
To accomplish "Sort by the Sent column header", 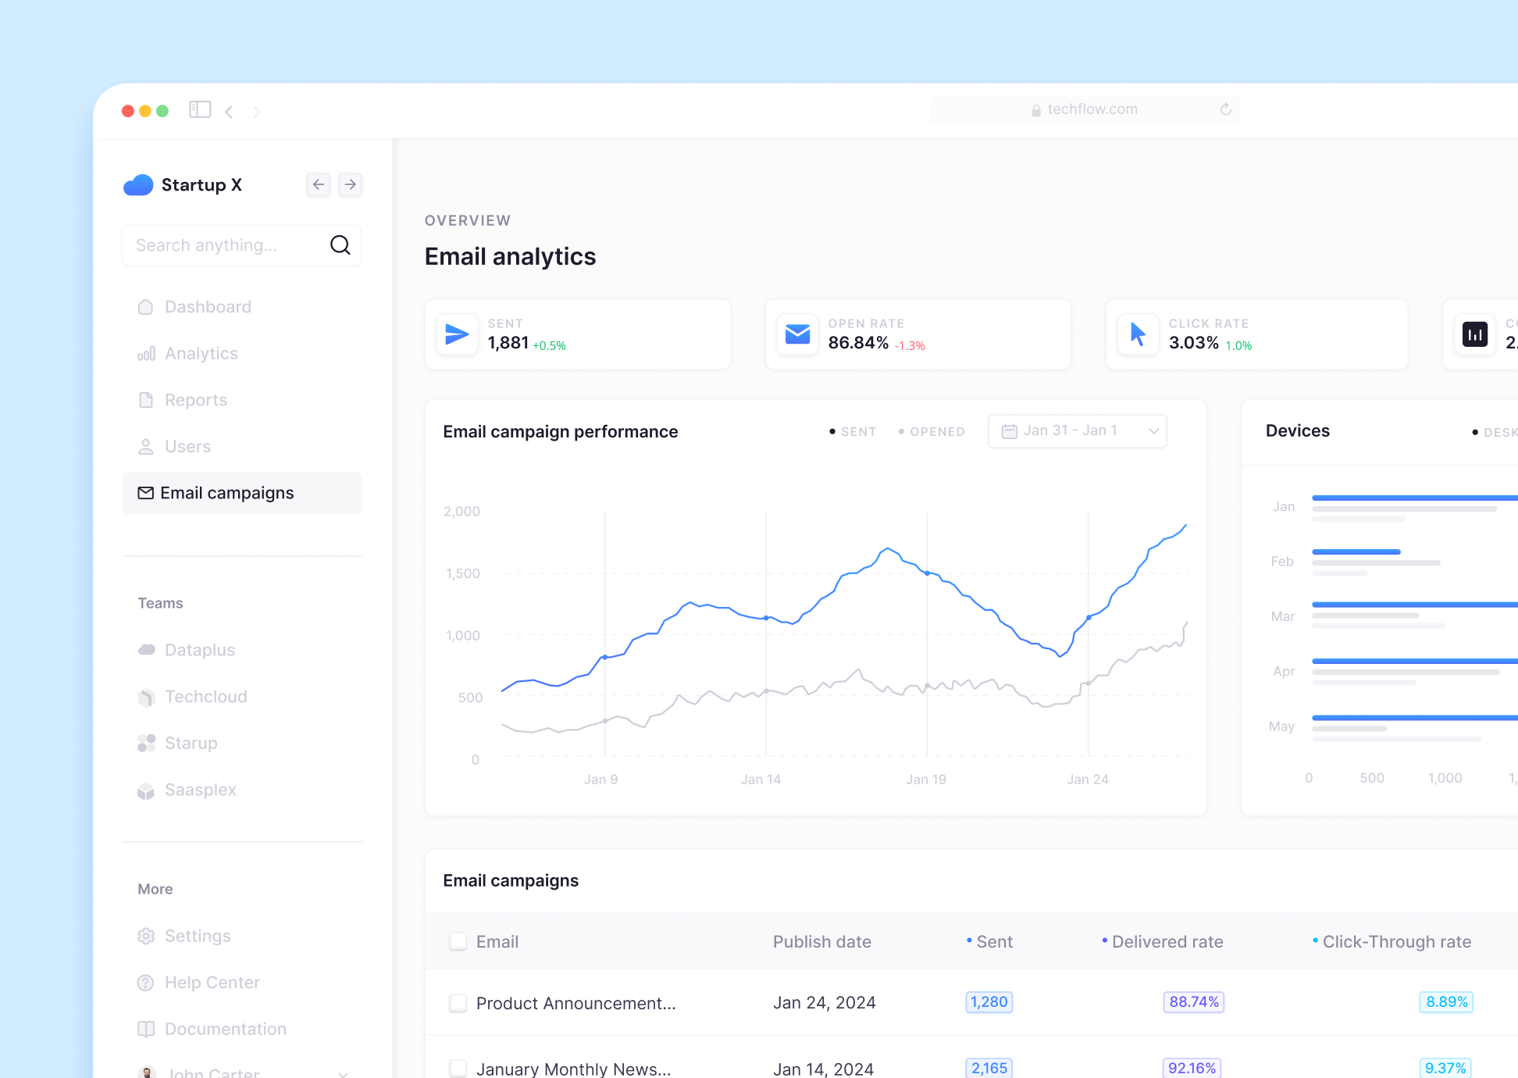I will point(989,942).
